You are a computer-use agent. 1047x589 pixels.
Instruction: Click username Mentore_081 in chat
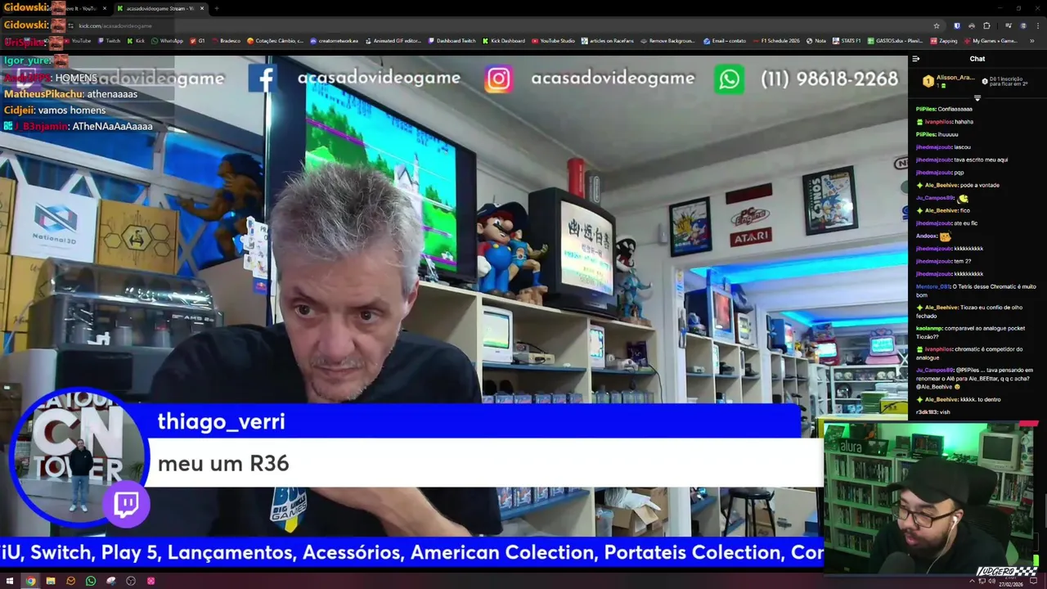933,286
